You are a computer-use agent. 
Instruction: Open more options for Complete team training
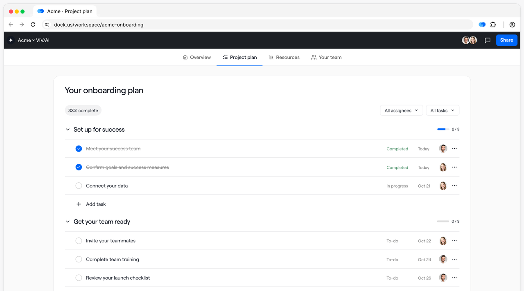(x=454, y=259)
